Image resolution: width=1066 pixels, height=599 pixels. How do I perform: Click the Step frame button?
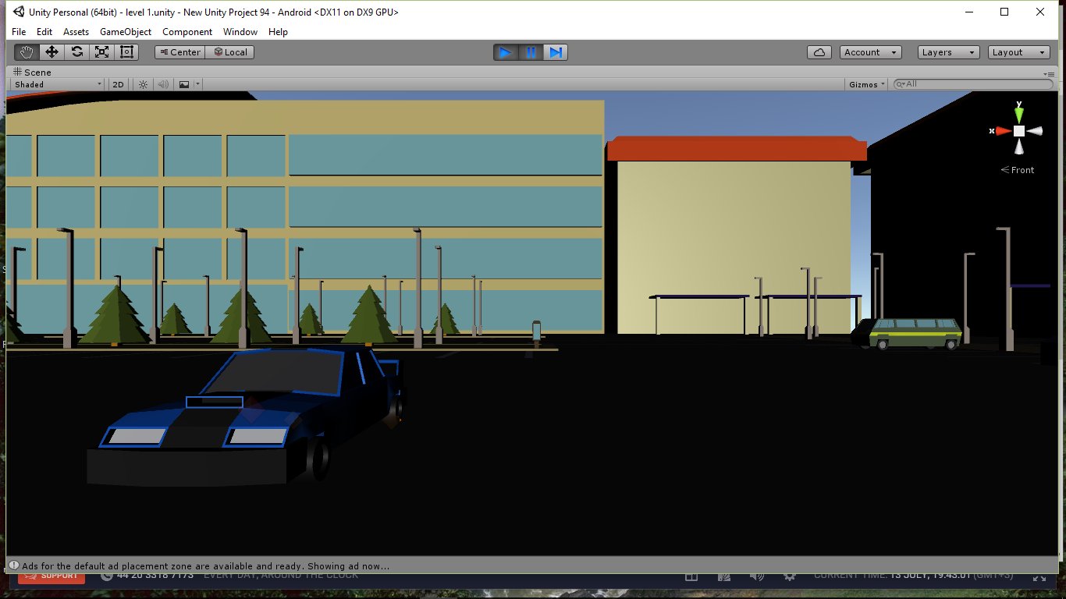coord(556,51)
